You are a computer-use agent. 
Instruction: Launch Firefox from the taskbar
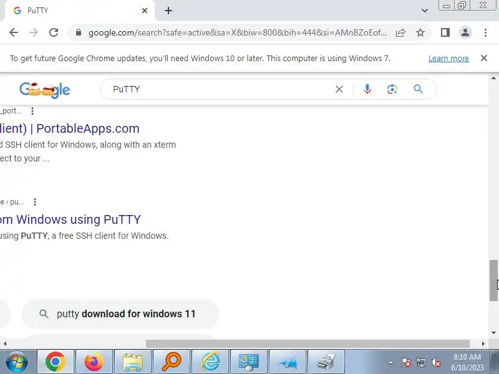[94, 362]
